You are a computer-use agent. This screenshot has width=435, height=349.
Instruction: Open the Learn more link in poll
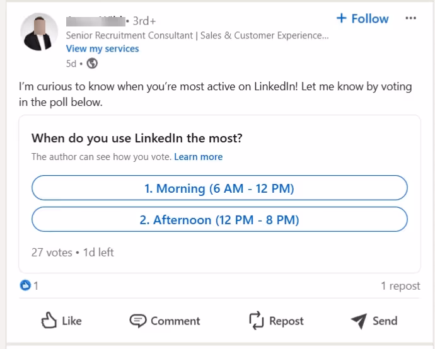point(199,157)
